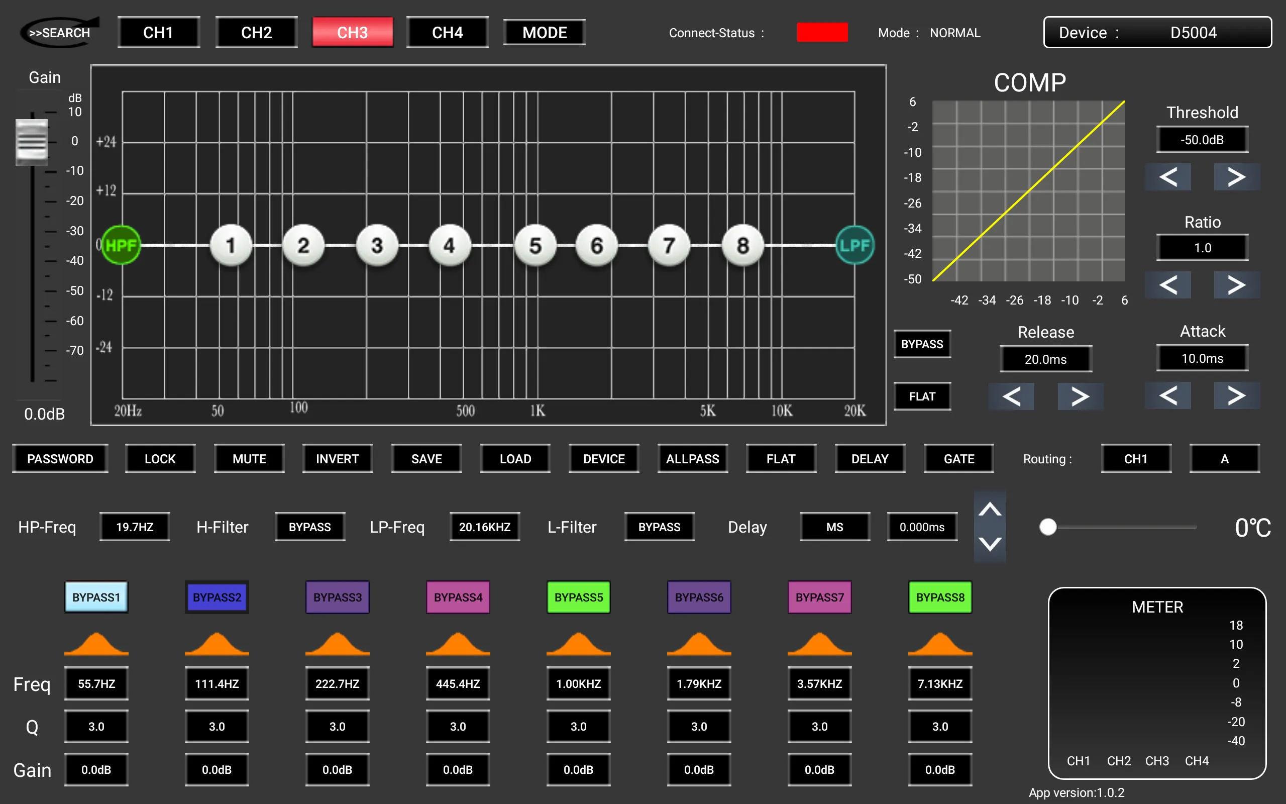Open the GATE settings
This screenshot has width=1286, height=804.
(959, 458)
